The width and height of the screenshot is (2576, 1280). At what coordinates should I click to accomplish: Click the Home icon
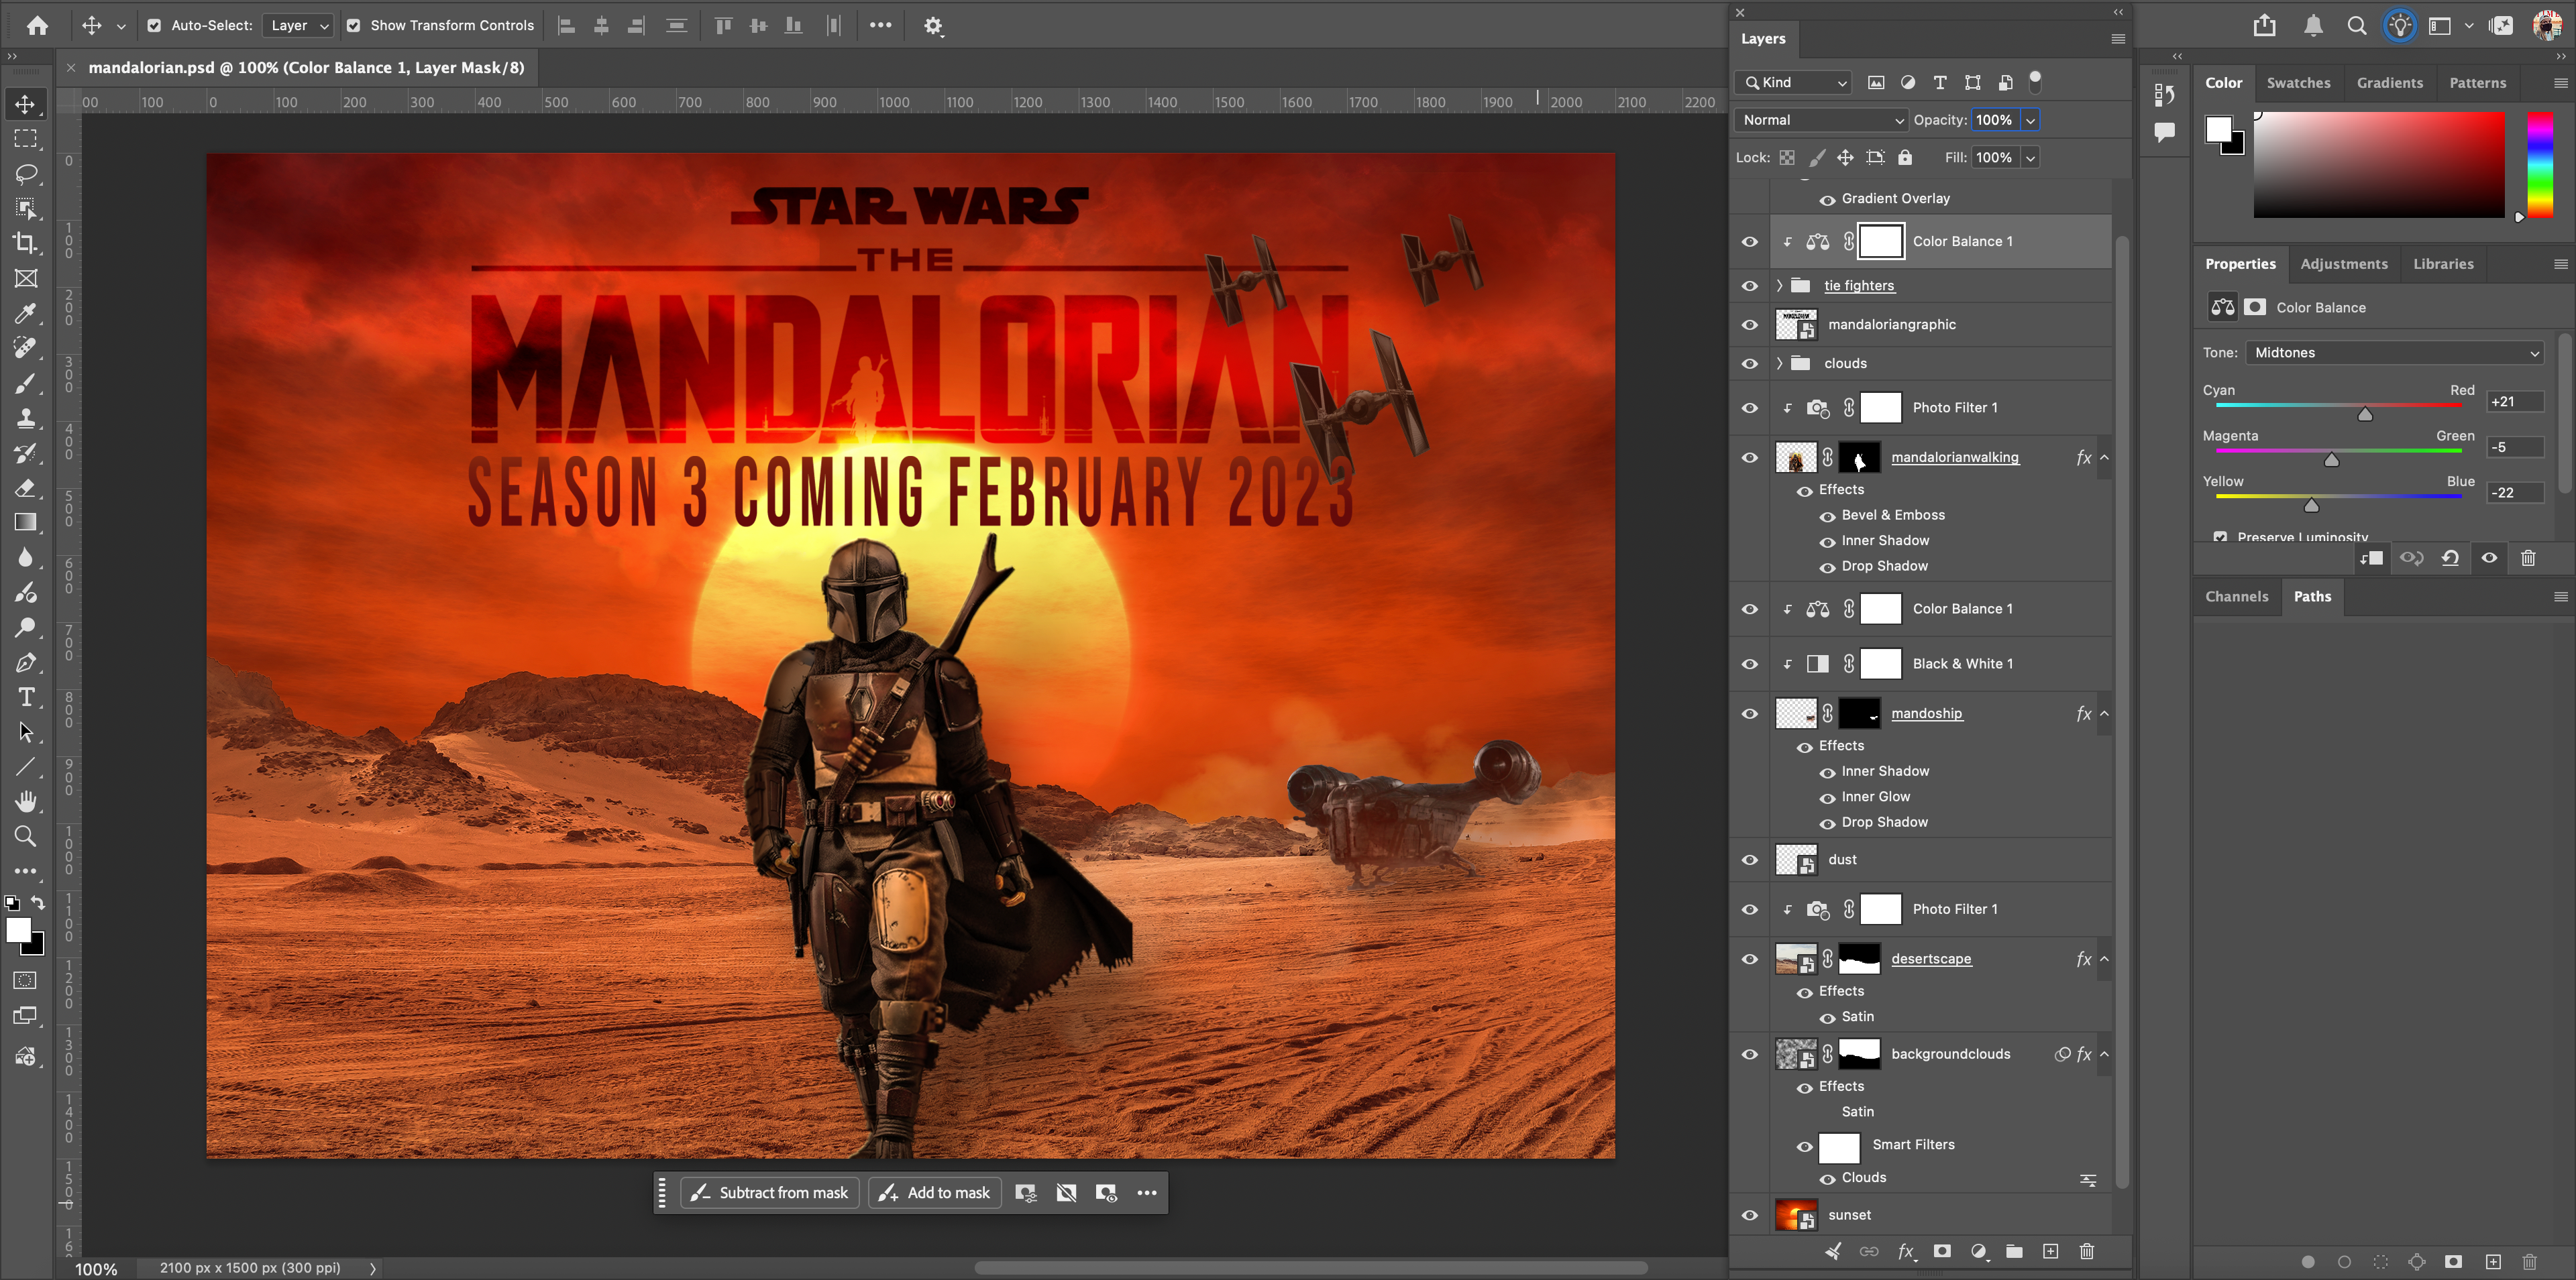[37, 26]
